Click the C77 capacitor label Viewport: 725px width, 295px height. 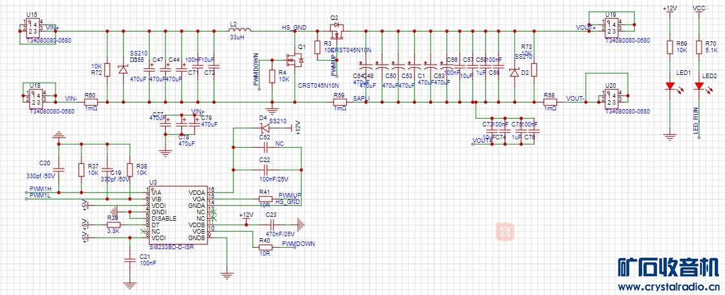click(x=158, y=114)
